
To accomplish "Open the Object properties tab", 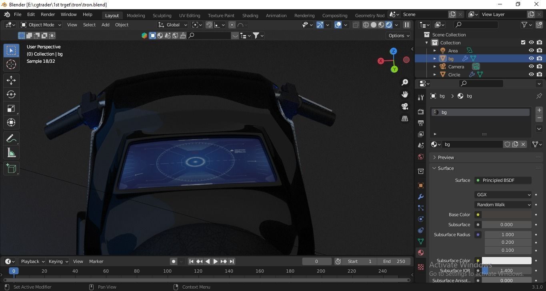I will 420,185.
